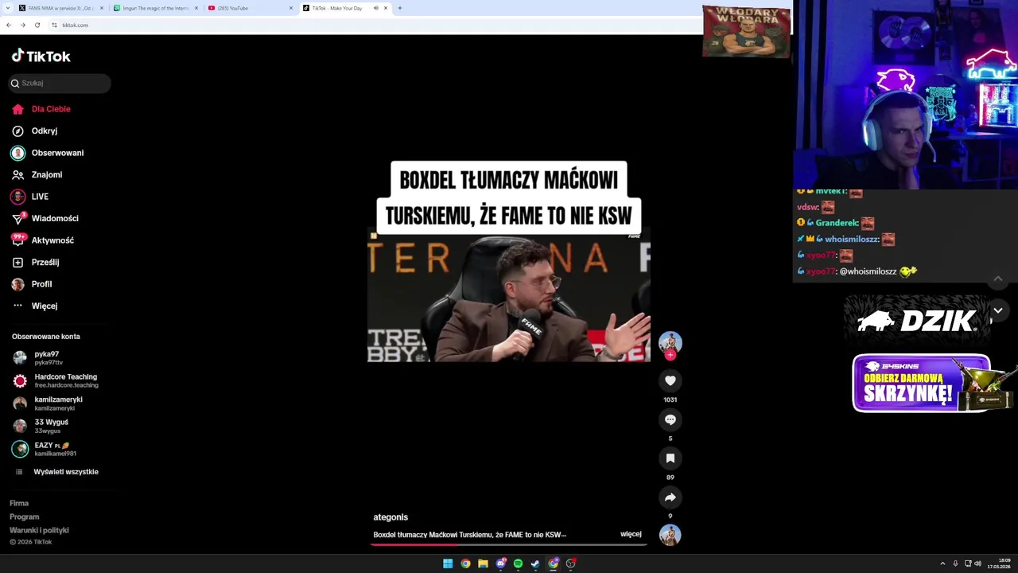The image size is (1018, 573).
Task: Seek on the video progress bar
Action: tap(509, 544)
